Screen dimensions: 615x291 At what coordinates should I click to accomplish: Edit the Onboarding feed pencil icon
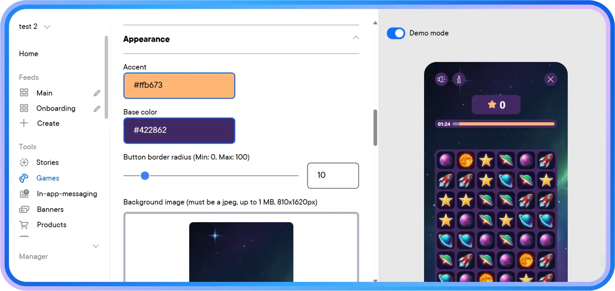coord(97,109)
